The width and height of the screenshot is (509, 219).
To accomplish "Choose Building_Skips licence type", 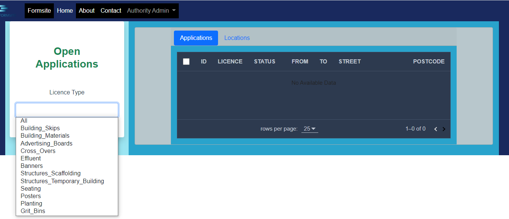I will (x=40, y=128).
